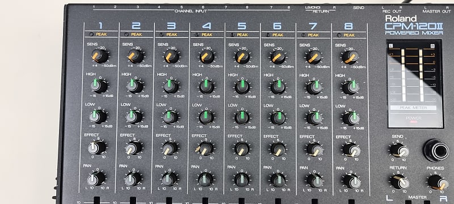The width and height of the screenshot is (454, 204).
Task: Click channel 2 SENS knob
Action: coord(136,56)
